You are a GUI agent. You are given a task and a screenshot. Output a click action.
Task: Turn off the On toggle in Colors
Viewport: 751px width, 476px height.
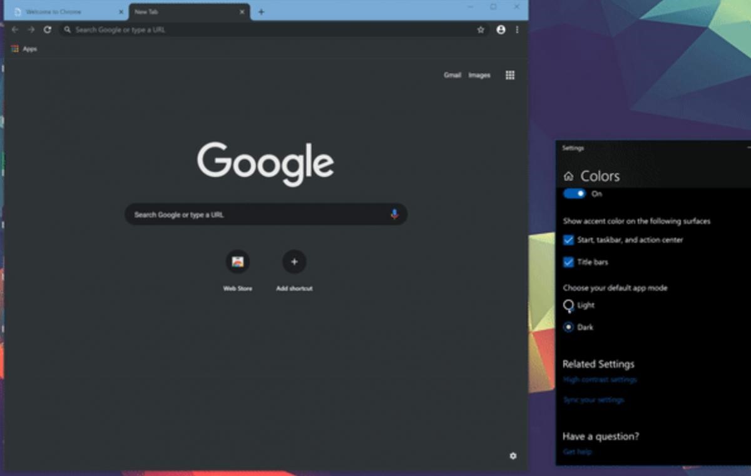575,193
